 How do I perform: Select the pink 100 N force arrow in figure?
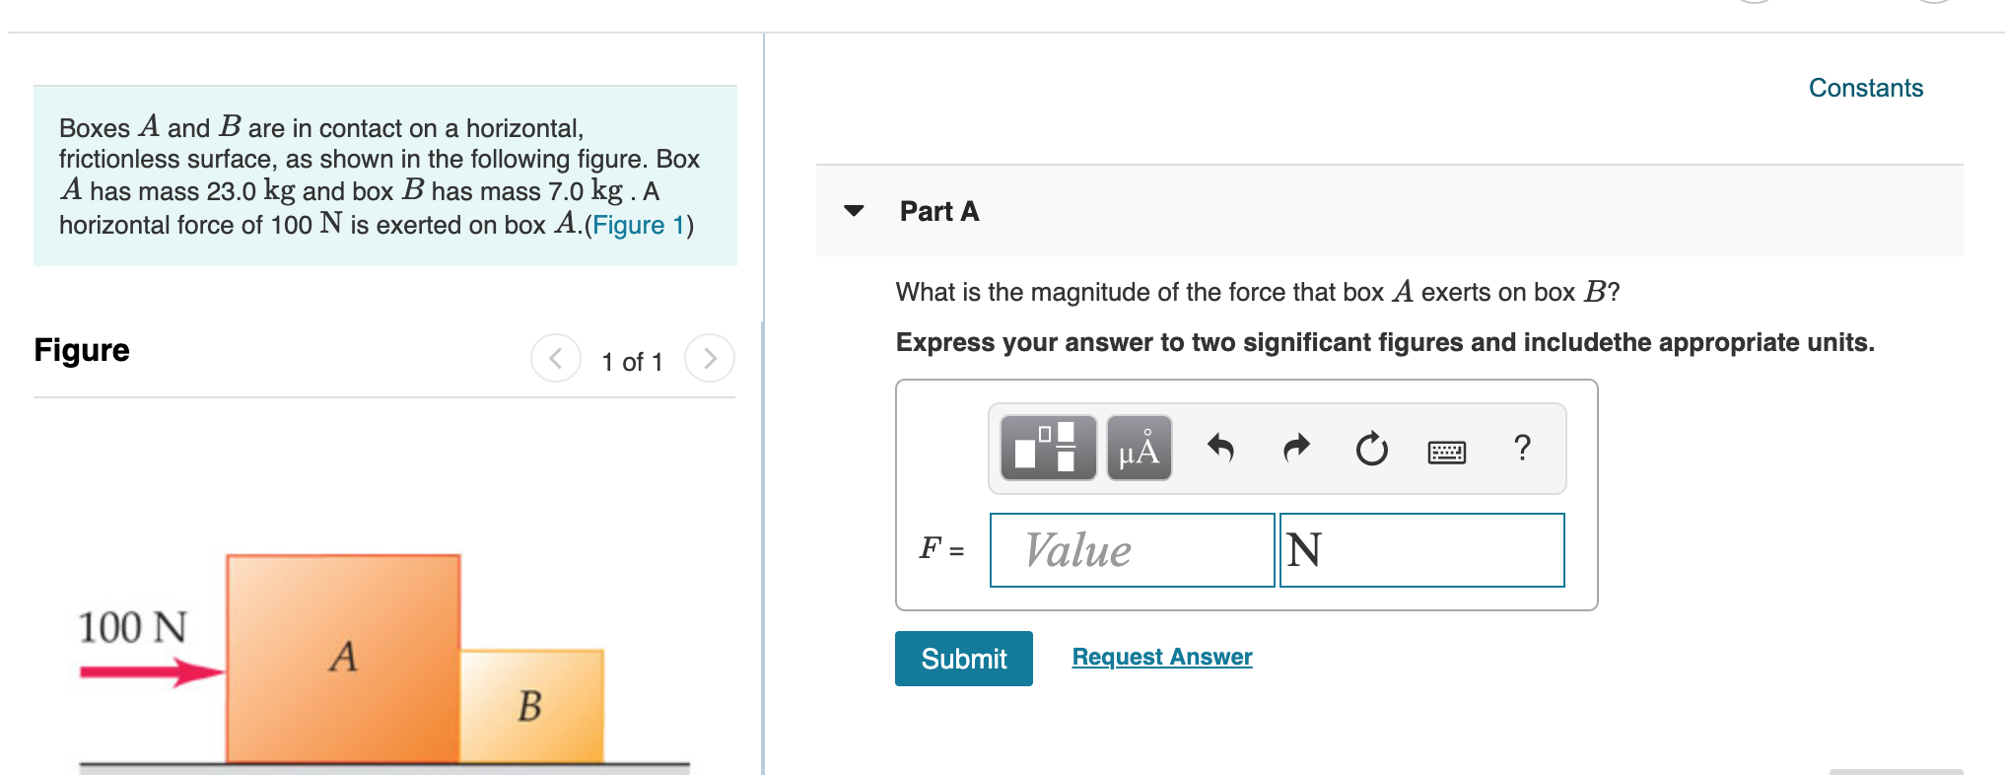tap(150, 670)
